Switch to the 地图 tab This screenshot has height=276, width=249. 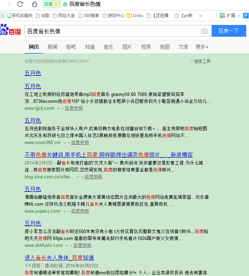165,47
